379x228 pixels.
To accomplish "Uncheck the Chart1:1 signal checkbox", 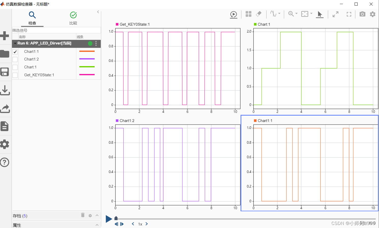I will [15, 52].
